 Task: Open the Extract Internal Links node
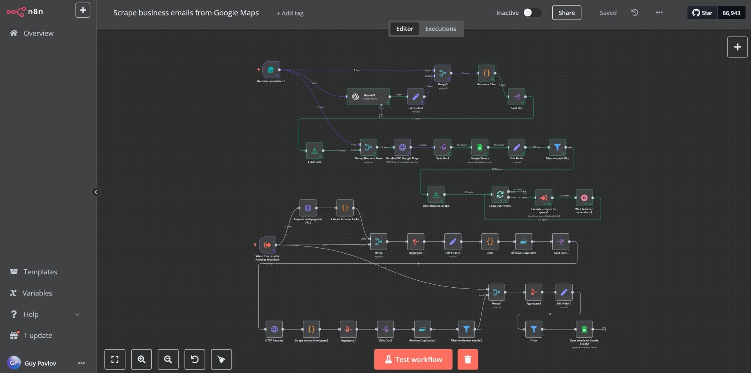pyautogui.click(x=345, y=208)
